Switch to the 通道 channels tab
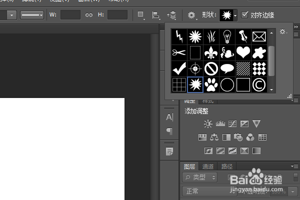The width and height of the screenshot is (300, 200). point(208,166)
